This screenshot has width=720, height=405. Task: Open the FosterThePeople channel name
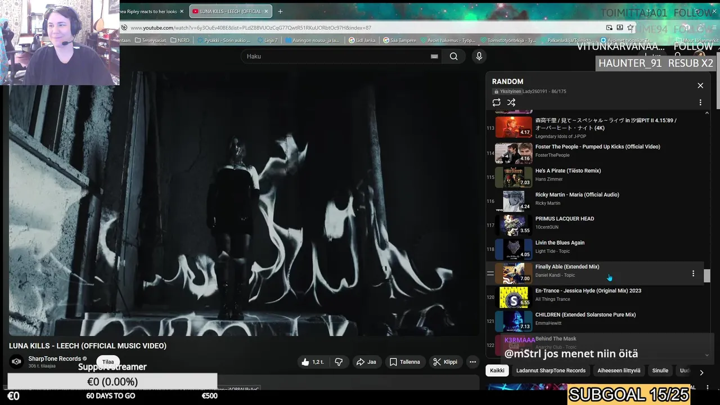pyautogui.click(x=552, y=155)
